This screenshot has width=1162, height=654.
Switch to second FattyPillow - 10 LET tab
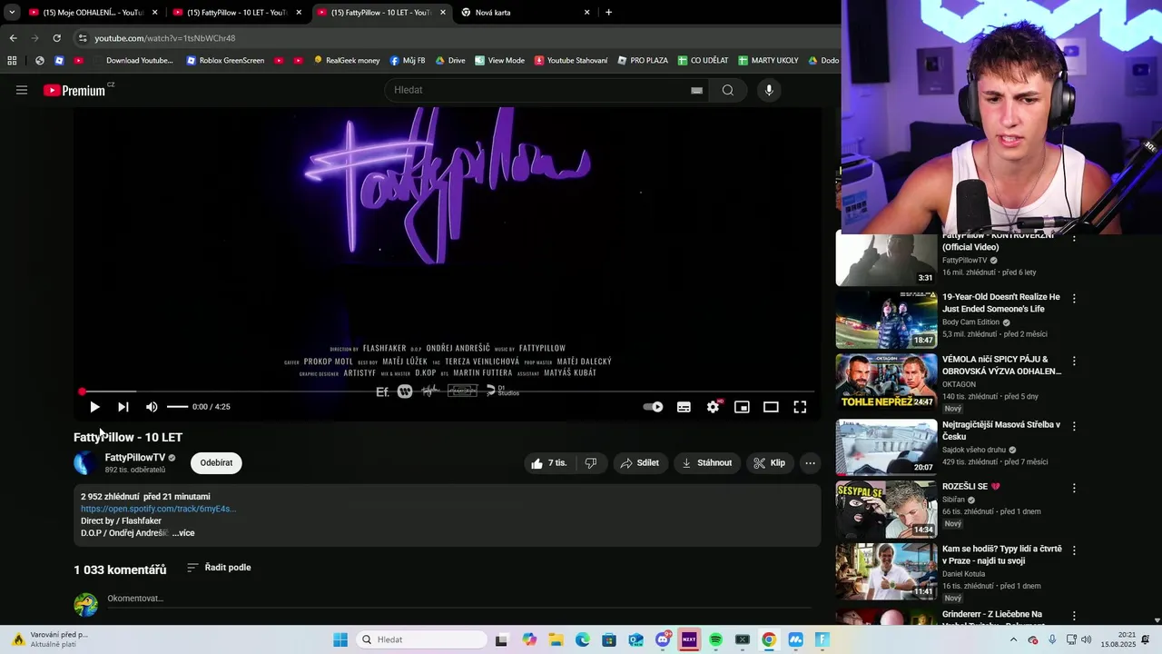[381, 12]
